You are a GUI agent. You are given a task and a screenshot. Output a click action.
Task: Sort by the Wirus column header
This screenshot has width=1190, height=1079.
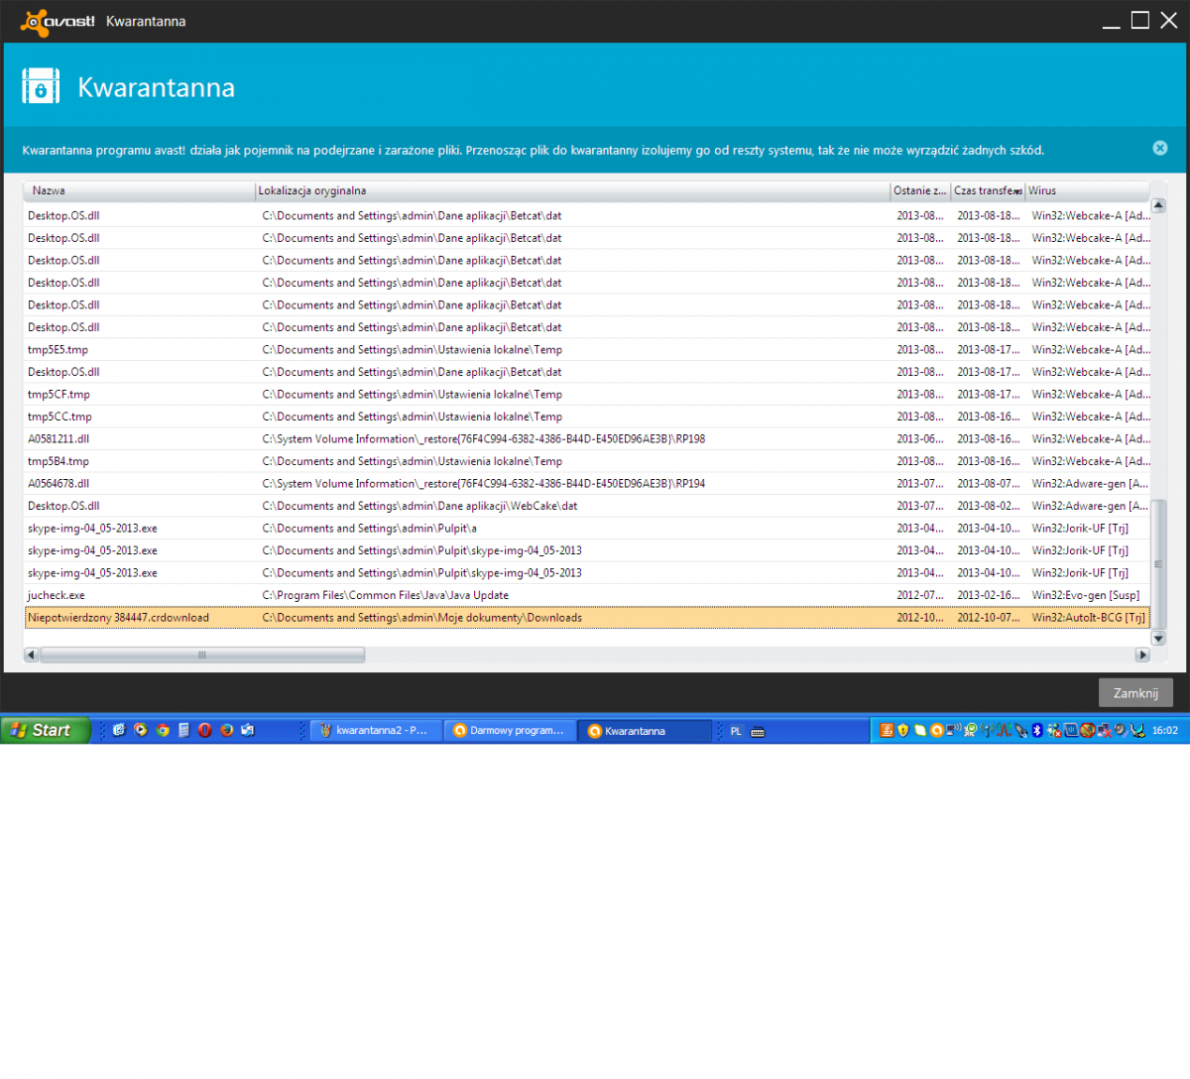(1087, 190)
